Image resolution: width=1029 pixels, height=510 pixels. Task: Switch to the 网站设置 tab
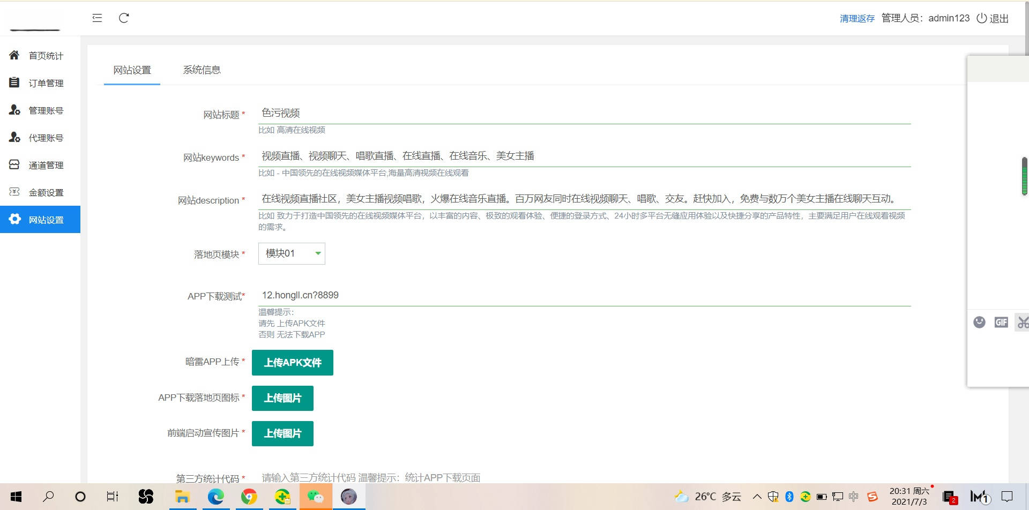(132, 70)
